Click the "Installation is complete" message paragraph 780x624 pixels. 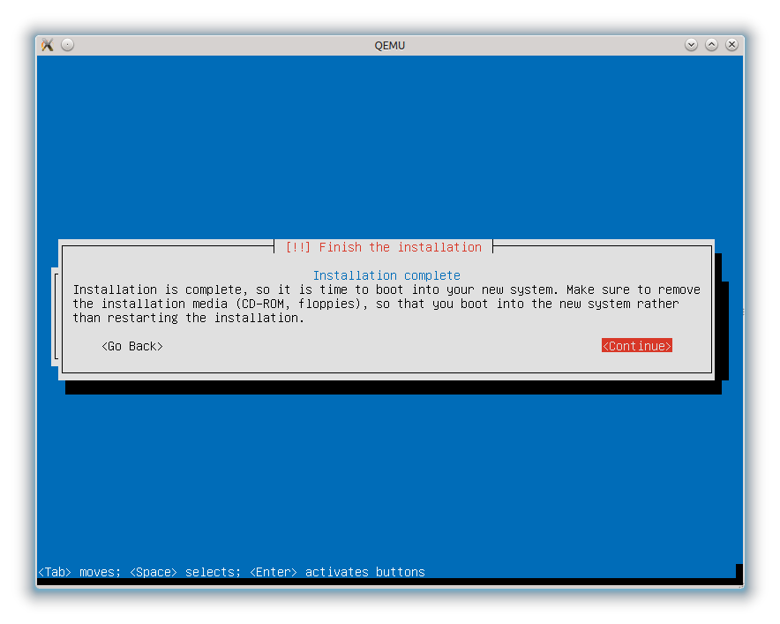coord(386,304)
